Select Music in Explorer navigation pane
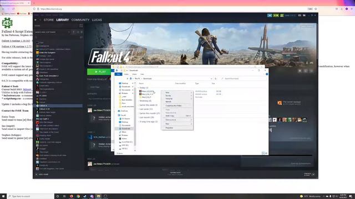The height and width of the screenshot is (199, 355). [123, 132]
